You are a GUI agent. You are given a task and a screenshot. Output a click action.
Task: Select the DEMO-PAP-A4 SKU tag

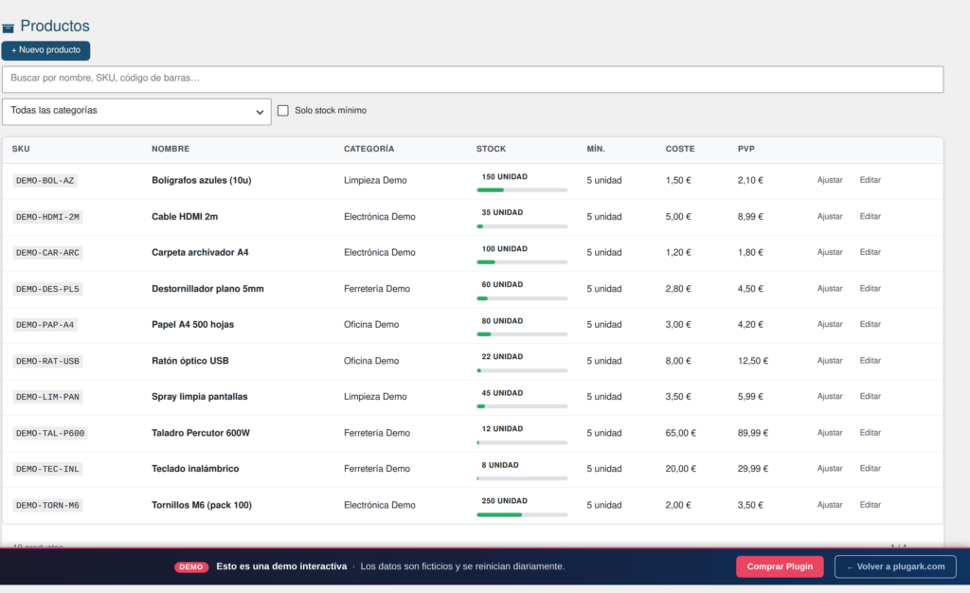(45, 325)
